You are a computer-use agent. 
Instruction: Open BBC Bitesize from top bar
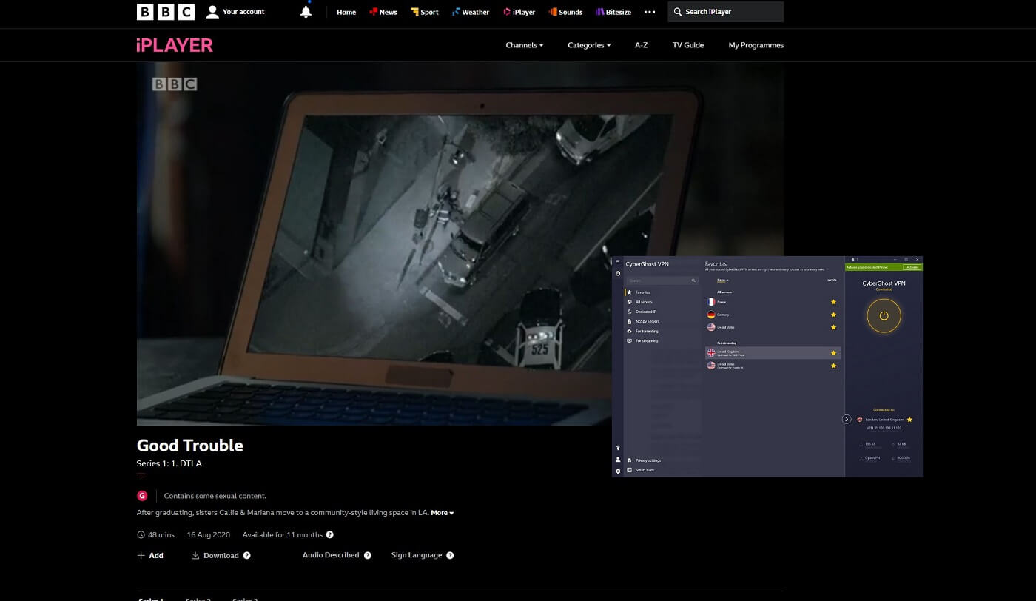tap(613, 12)
